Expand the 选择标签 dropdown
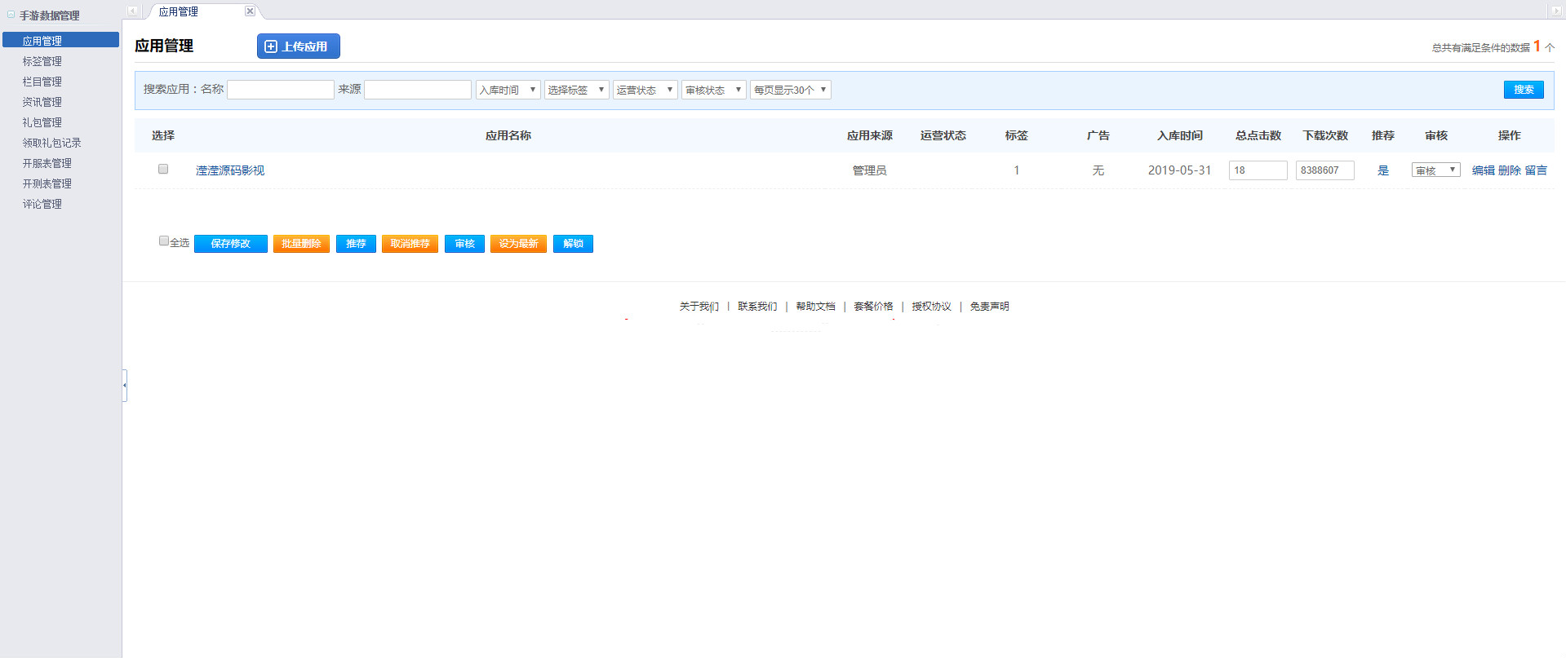 [x=576, y=90]
